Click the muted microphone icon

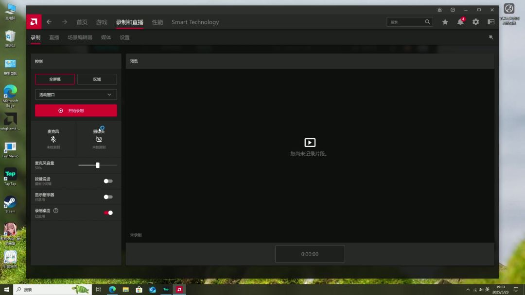[53, 139]
